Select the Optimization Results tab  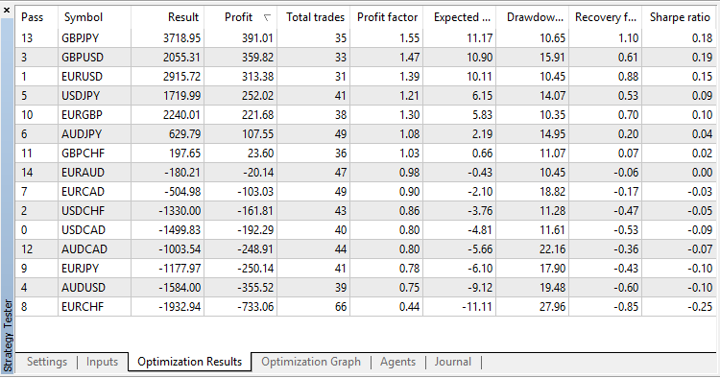[x=190, y=362]
